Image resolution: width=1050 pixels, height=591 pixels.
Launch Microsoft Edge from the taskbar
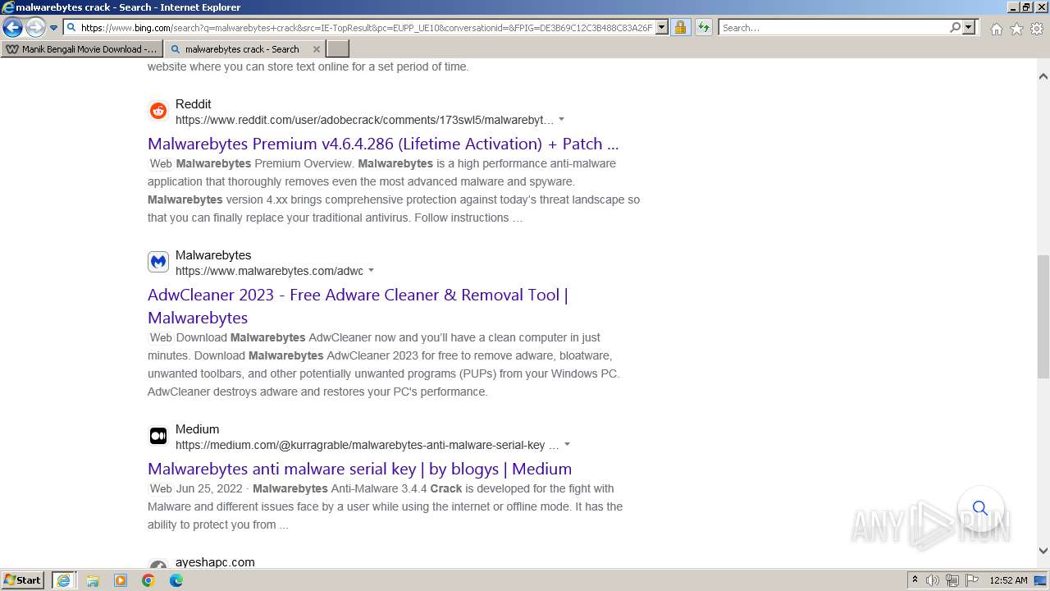pyautogui.click(x=176, y=580)
